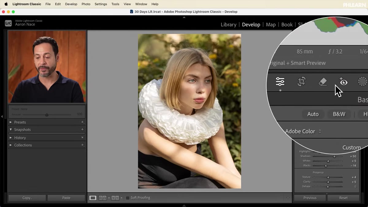
Task: Hide the top module picker arrow
Action: 184,17
